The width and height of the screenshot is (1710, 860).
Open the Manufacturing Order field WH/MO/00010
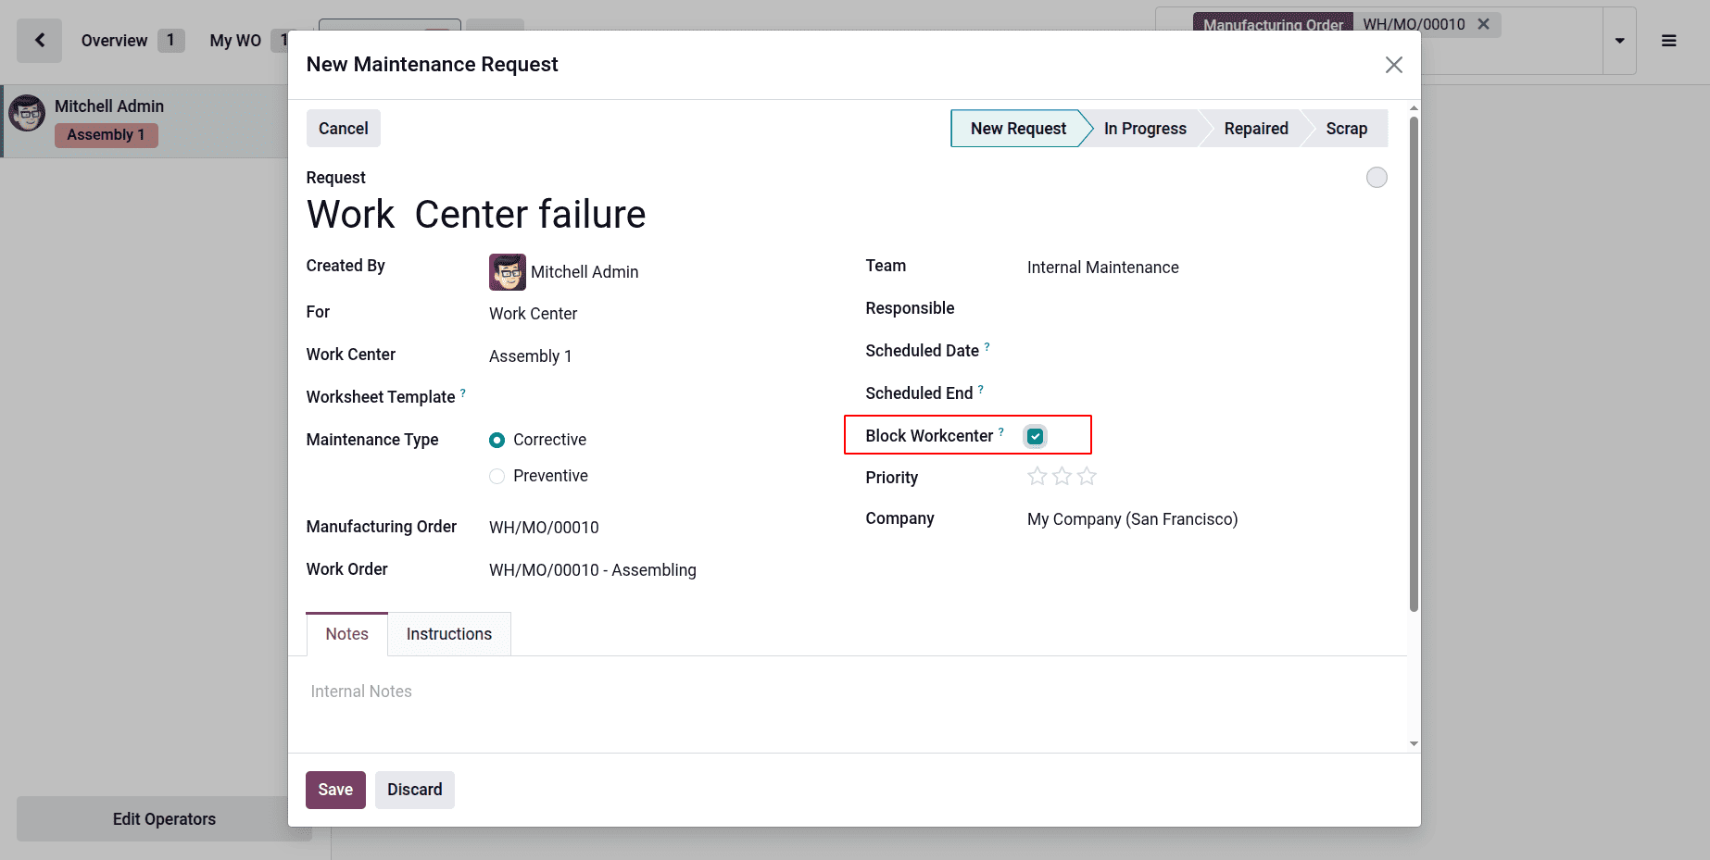659,528
